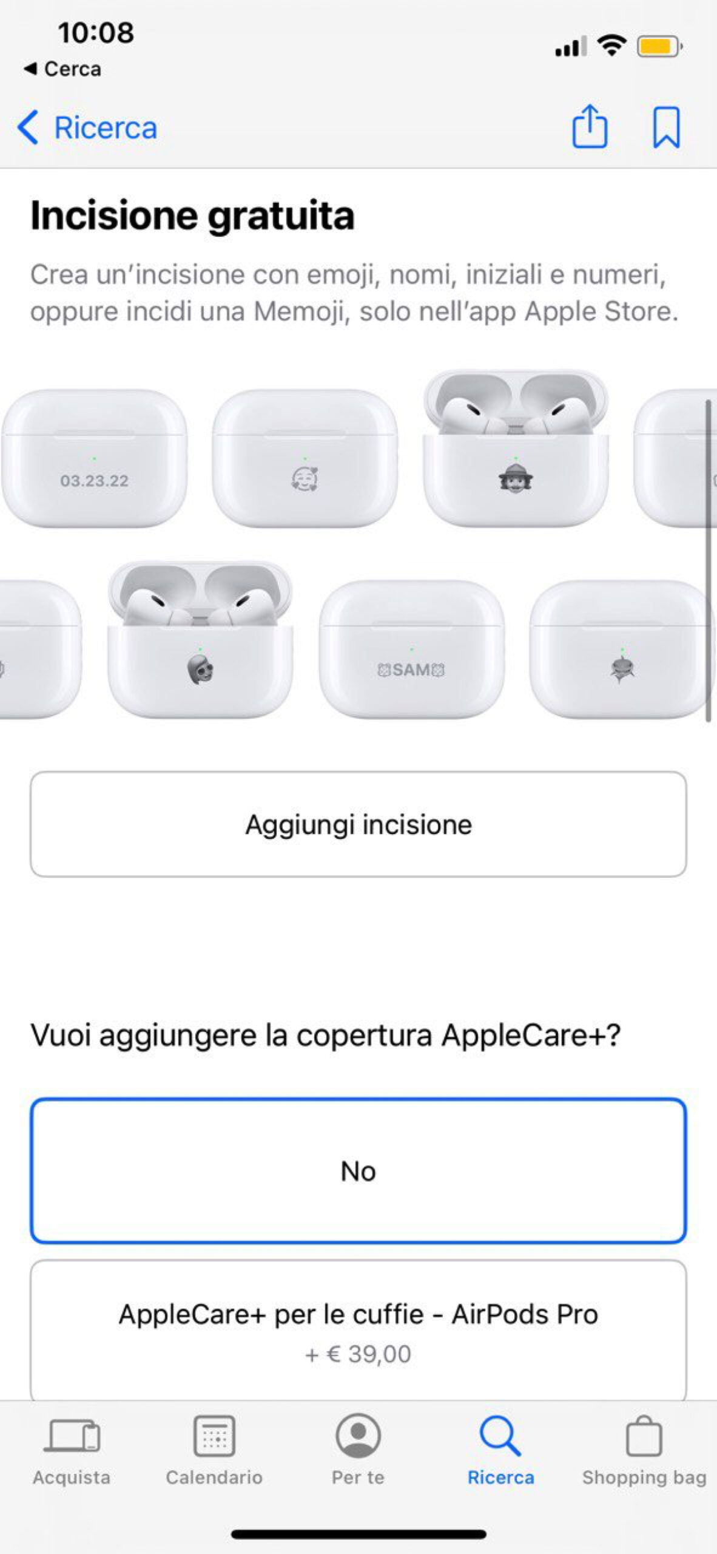Select No for AppleCare+ coverage

click(358, 1171)
